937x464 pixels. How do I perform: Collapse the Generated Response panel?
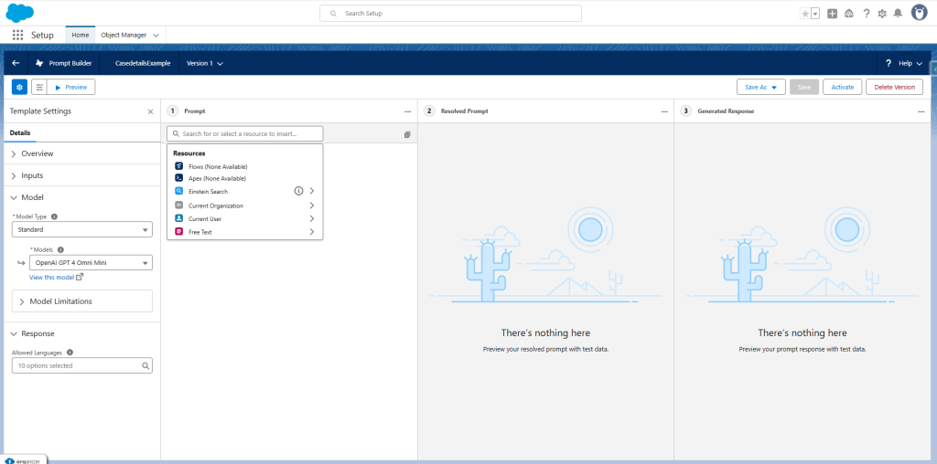click(921, 111)
